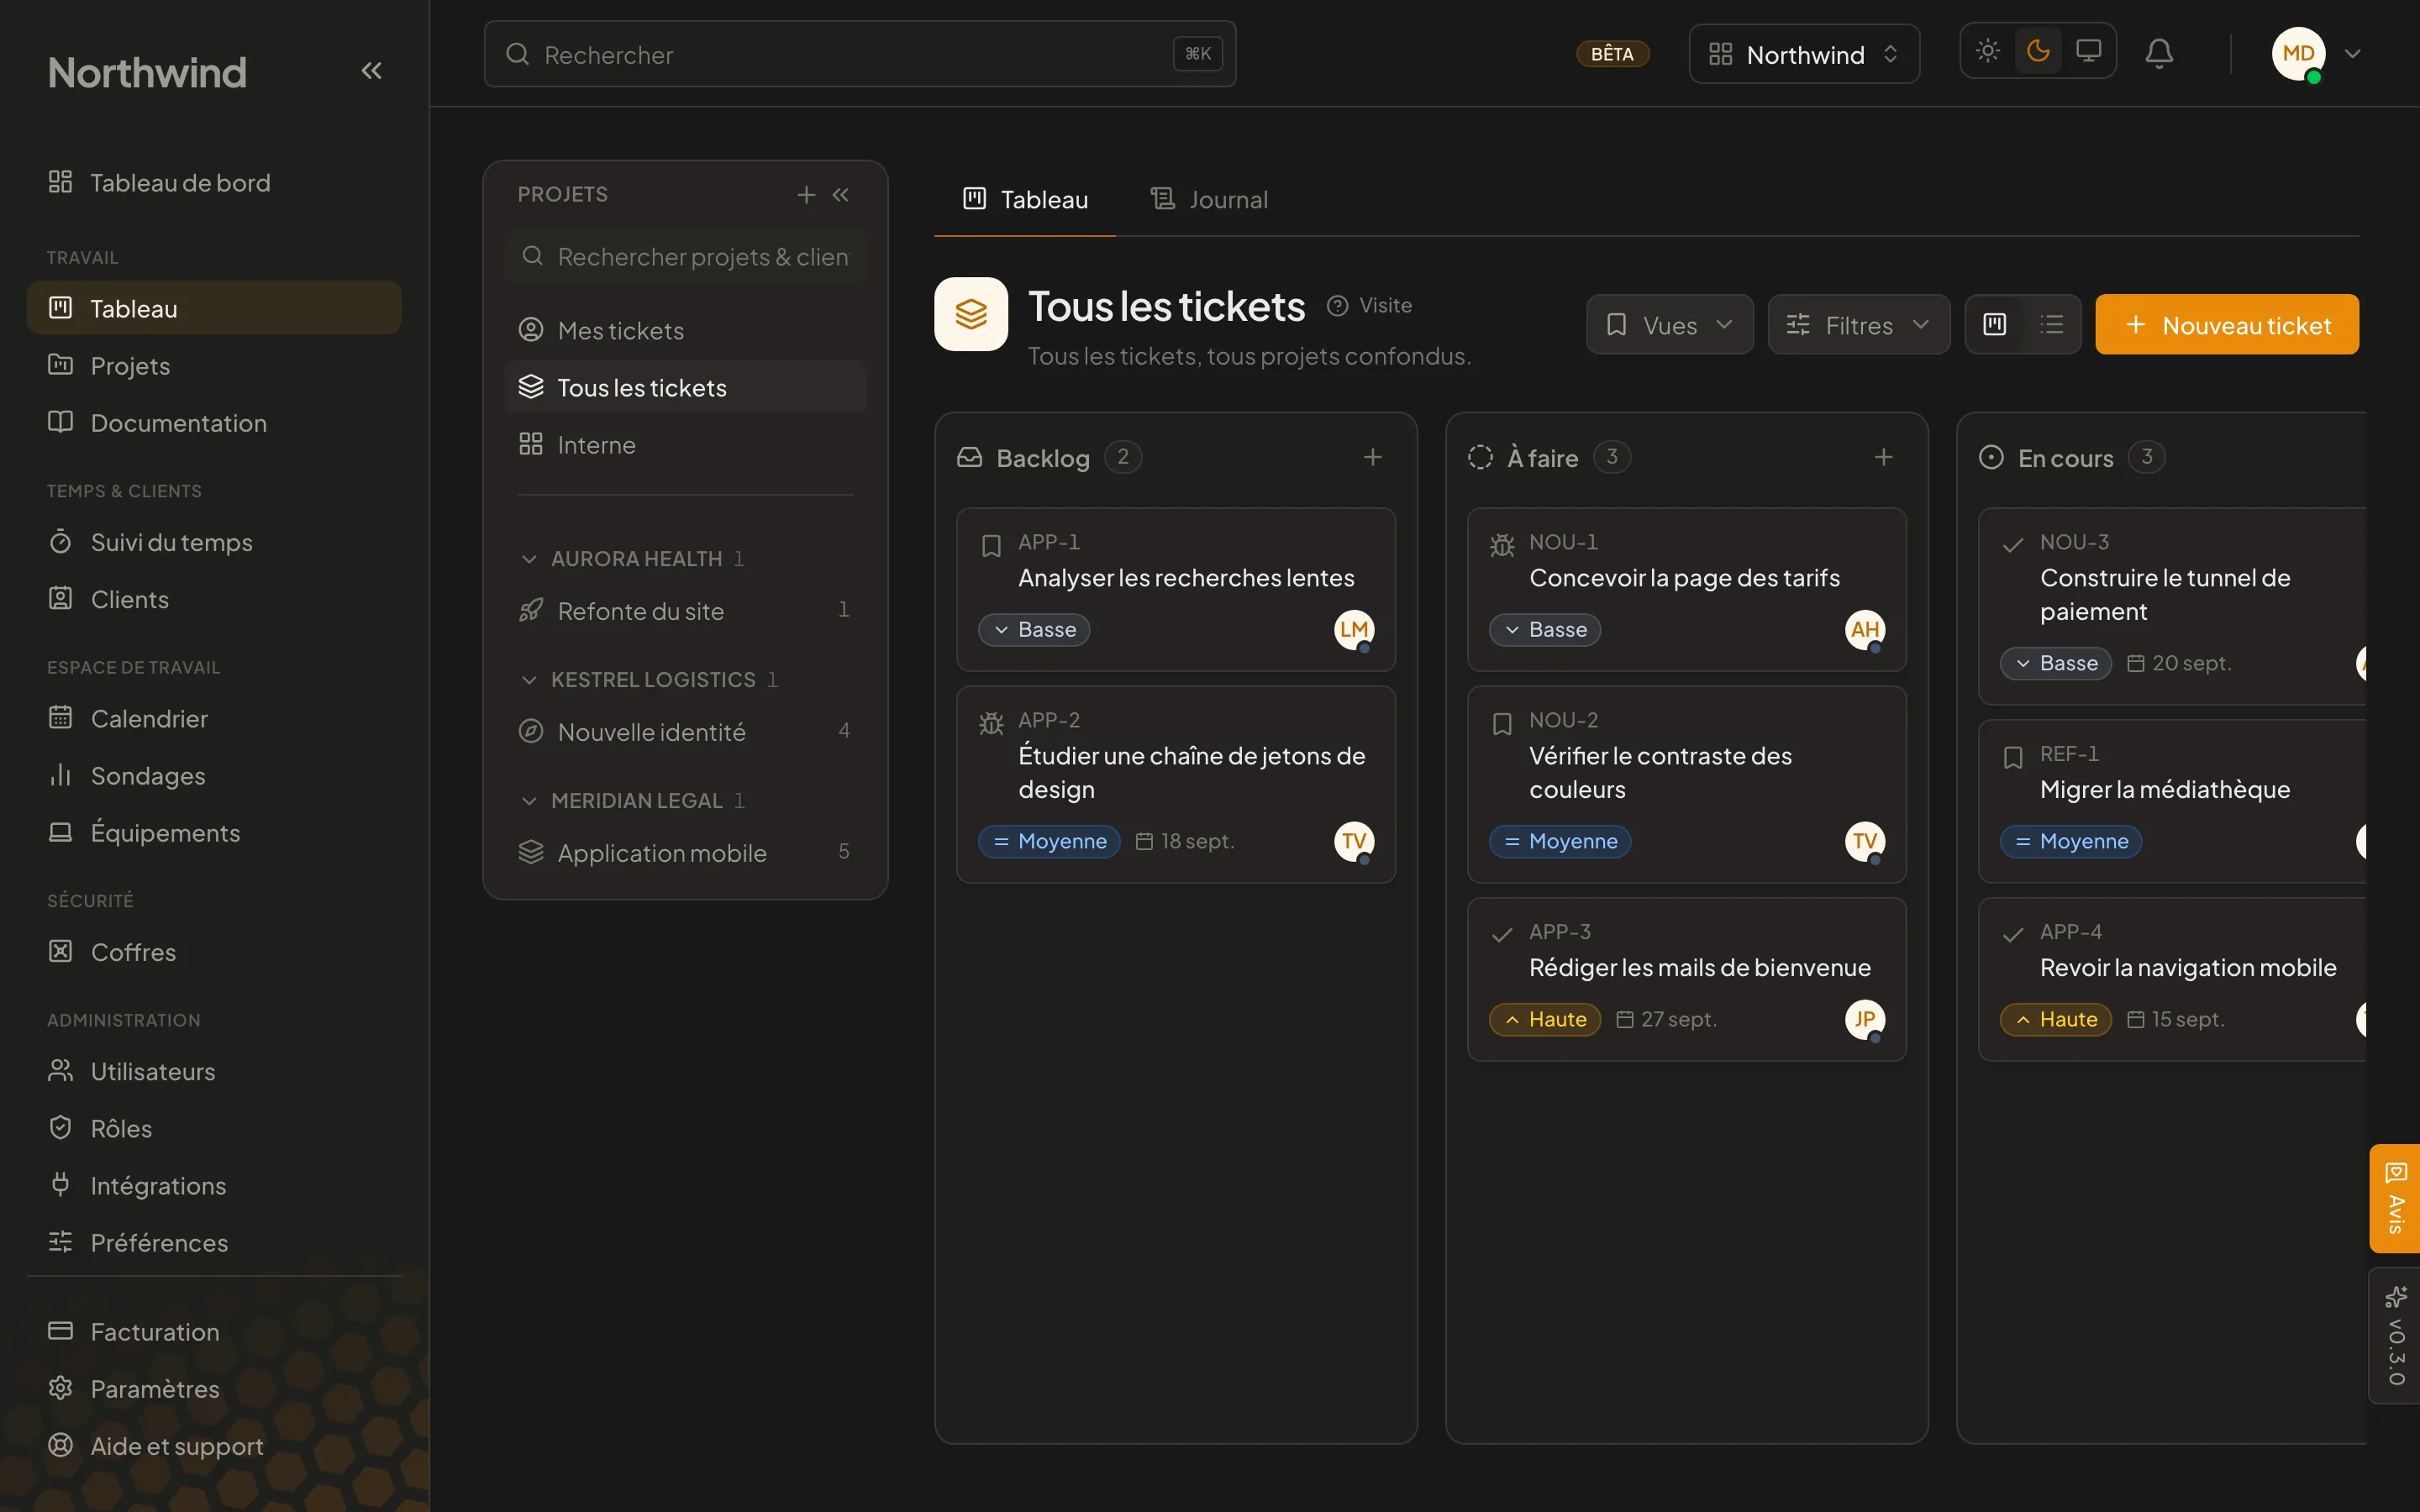Viewport: 2420px width, 1512px height.
Task: Switch to dark theme moon toggle
Action: tap(2038, 50)
